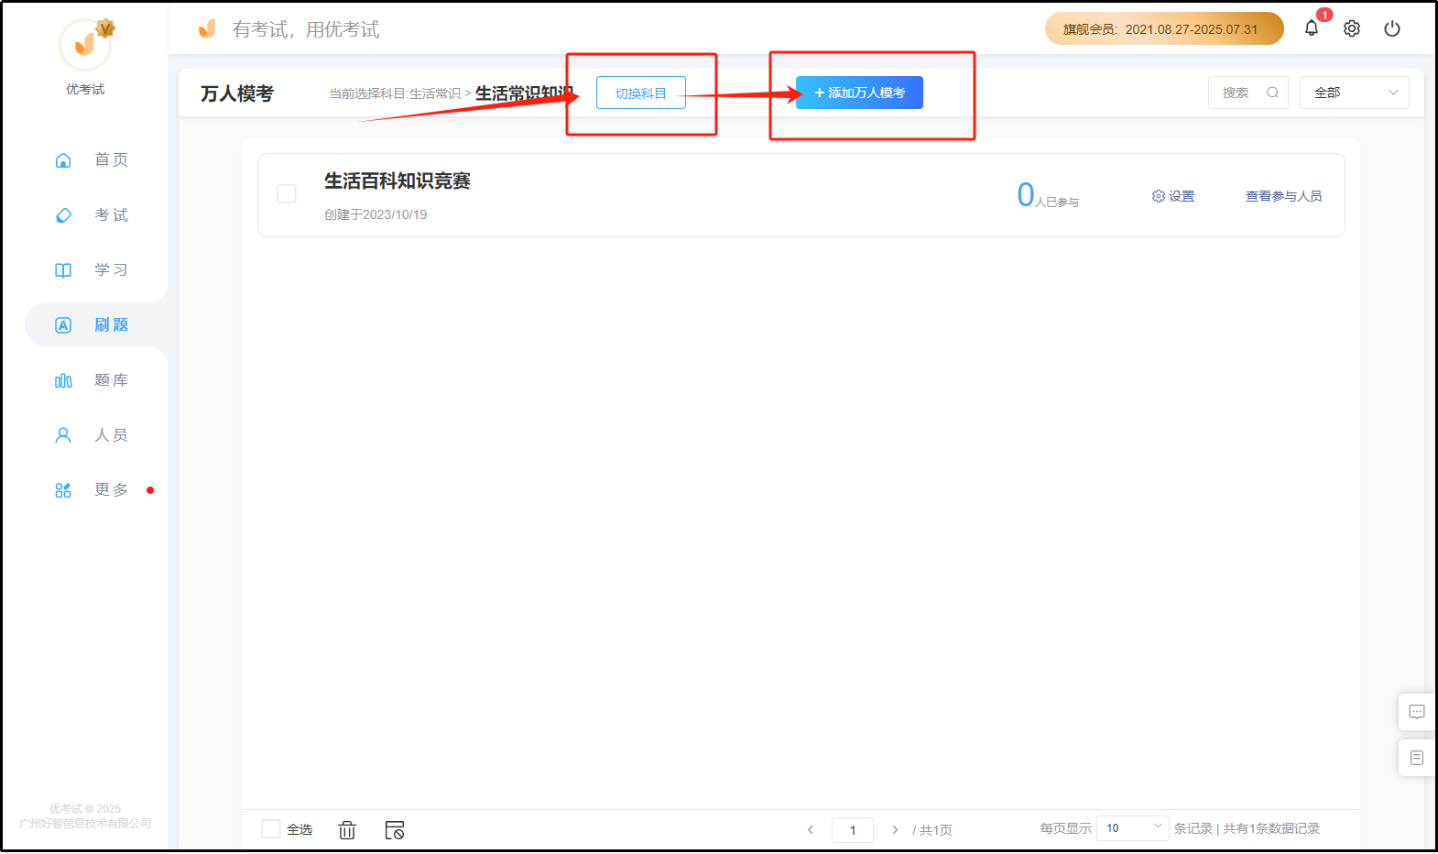Image resolution: width=1438 pixels, height=854 pixels.
Task: Click the archive icon next to trash
Action: click(395, 830)
